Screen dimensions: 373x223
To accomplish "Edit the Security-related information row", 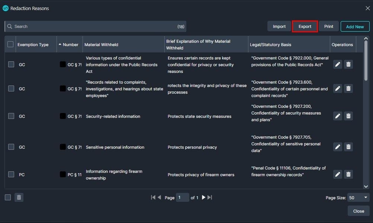I will (337, 116).
